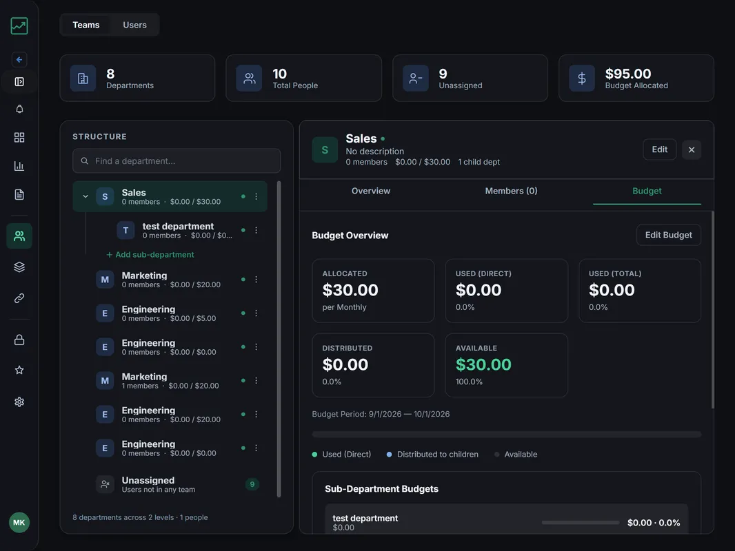735x551 pixels.
Task: Open notifications bell icon
Action: [19, 109]
